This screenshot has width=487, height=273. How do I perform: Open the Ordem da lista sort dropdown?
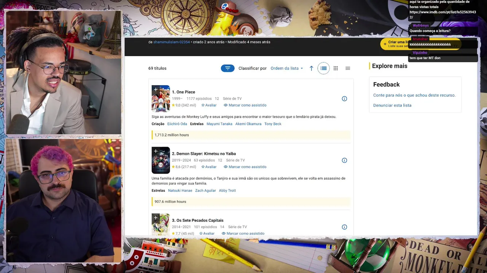(x=287, y=68)
